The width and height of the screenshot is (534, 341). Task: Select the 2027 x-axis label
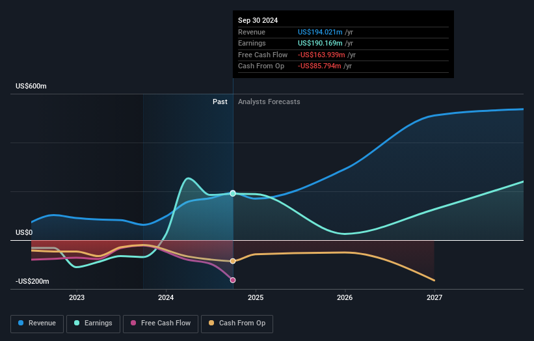point(434,297)
